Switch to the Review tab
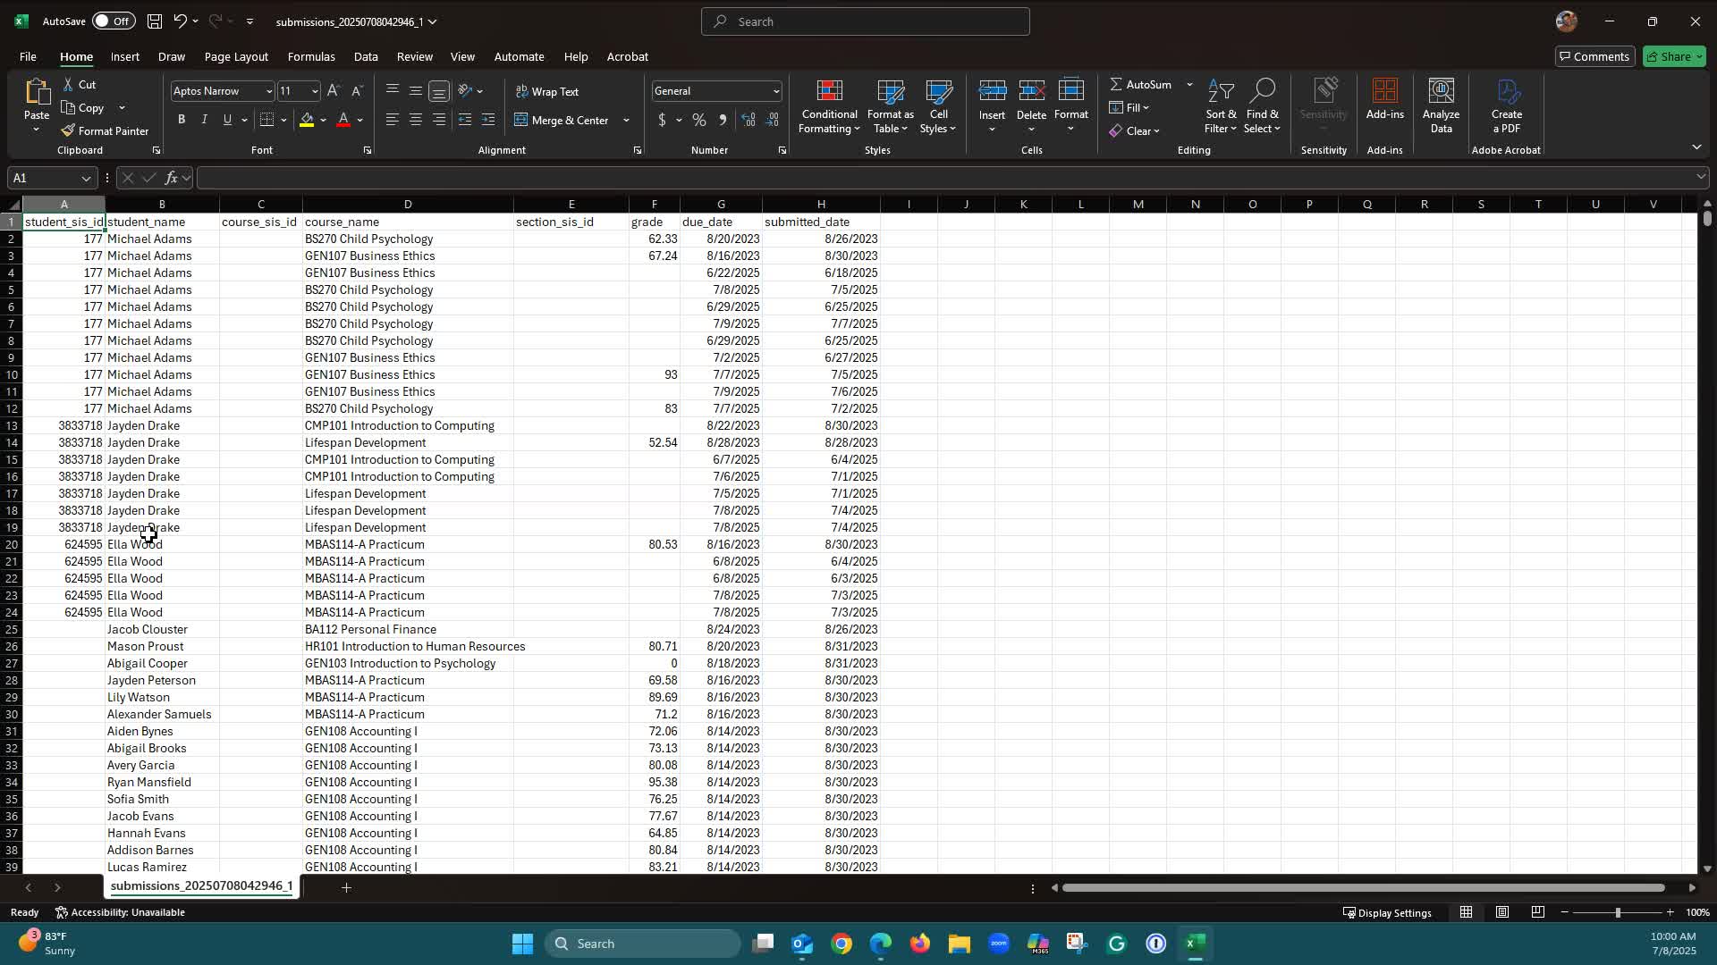1717x965 pixels. [414, 56]
